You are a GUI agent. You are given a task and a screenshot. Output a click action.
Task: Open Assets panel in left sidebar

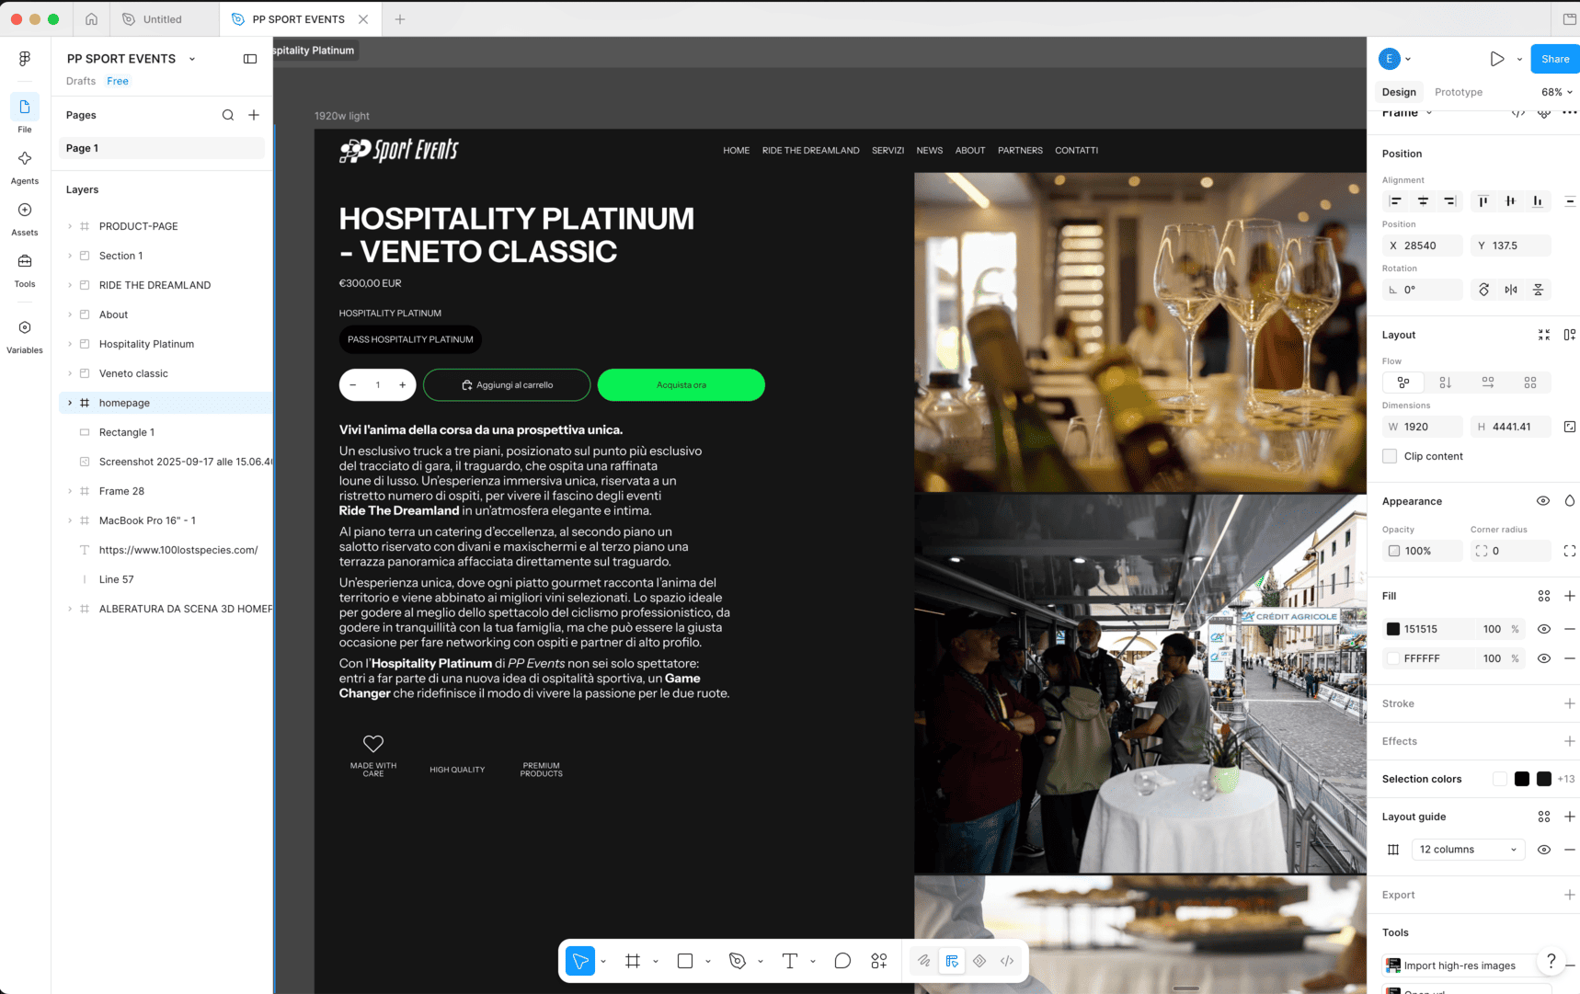25,219
